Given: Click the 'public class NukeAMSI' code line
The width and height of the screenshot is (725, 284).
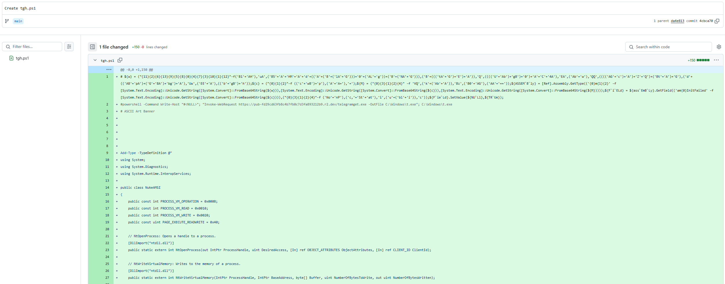Looking at the screenshot, I should point(140,188).
